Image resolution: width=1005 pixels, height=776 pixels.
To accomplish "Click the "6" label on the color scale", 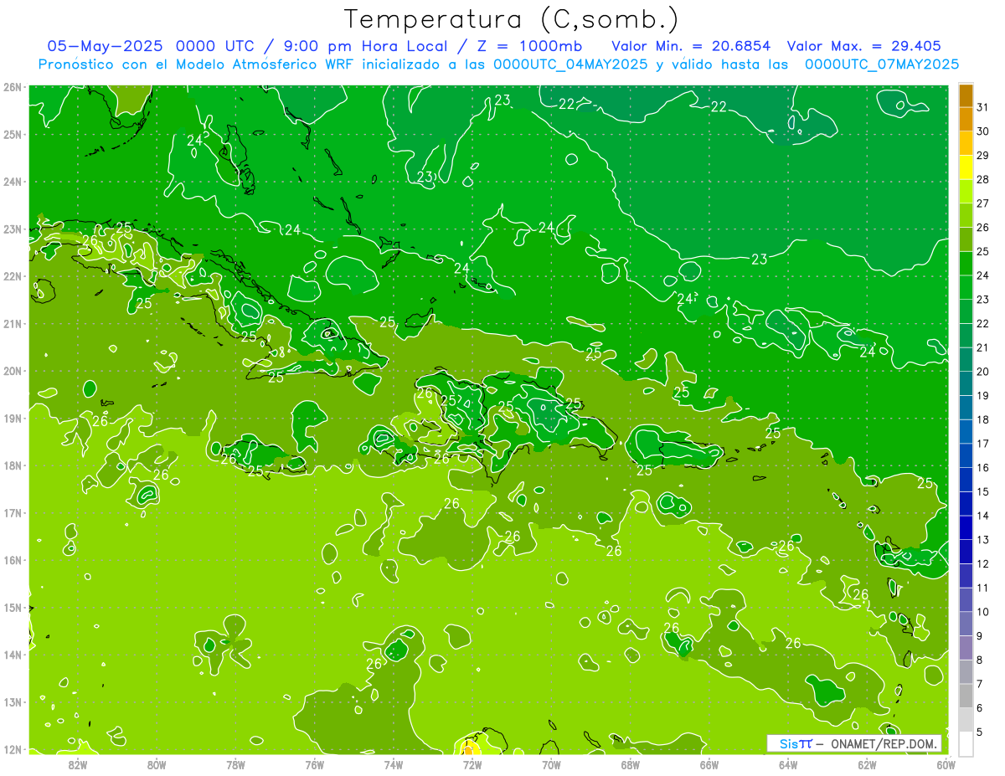I will (980, 707).
